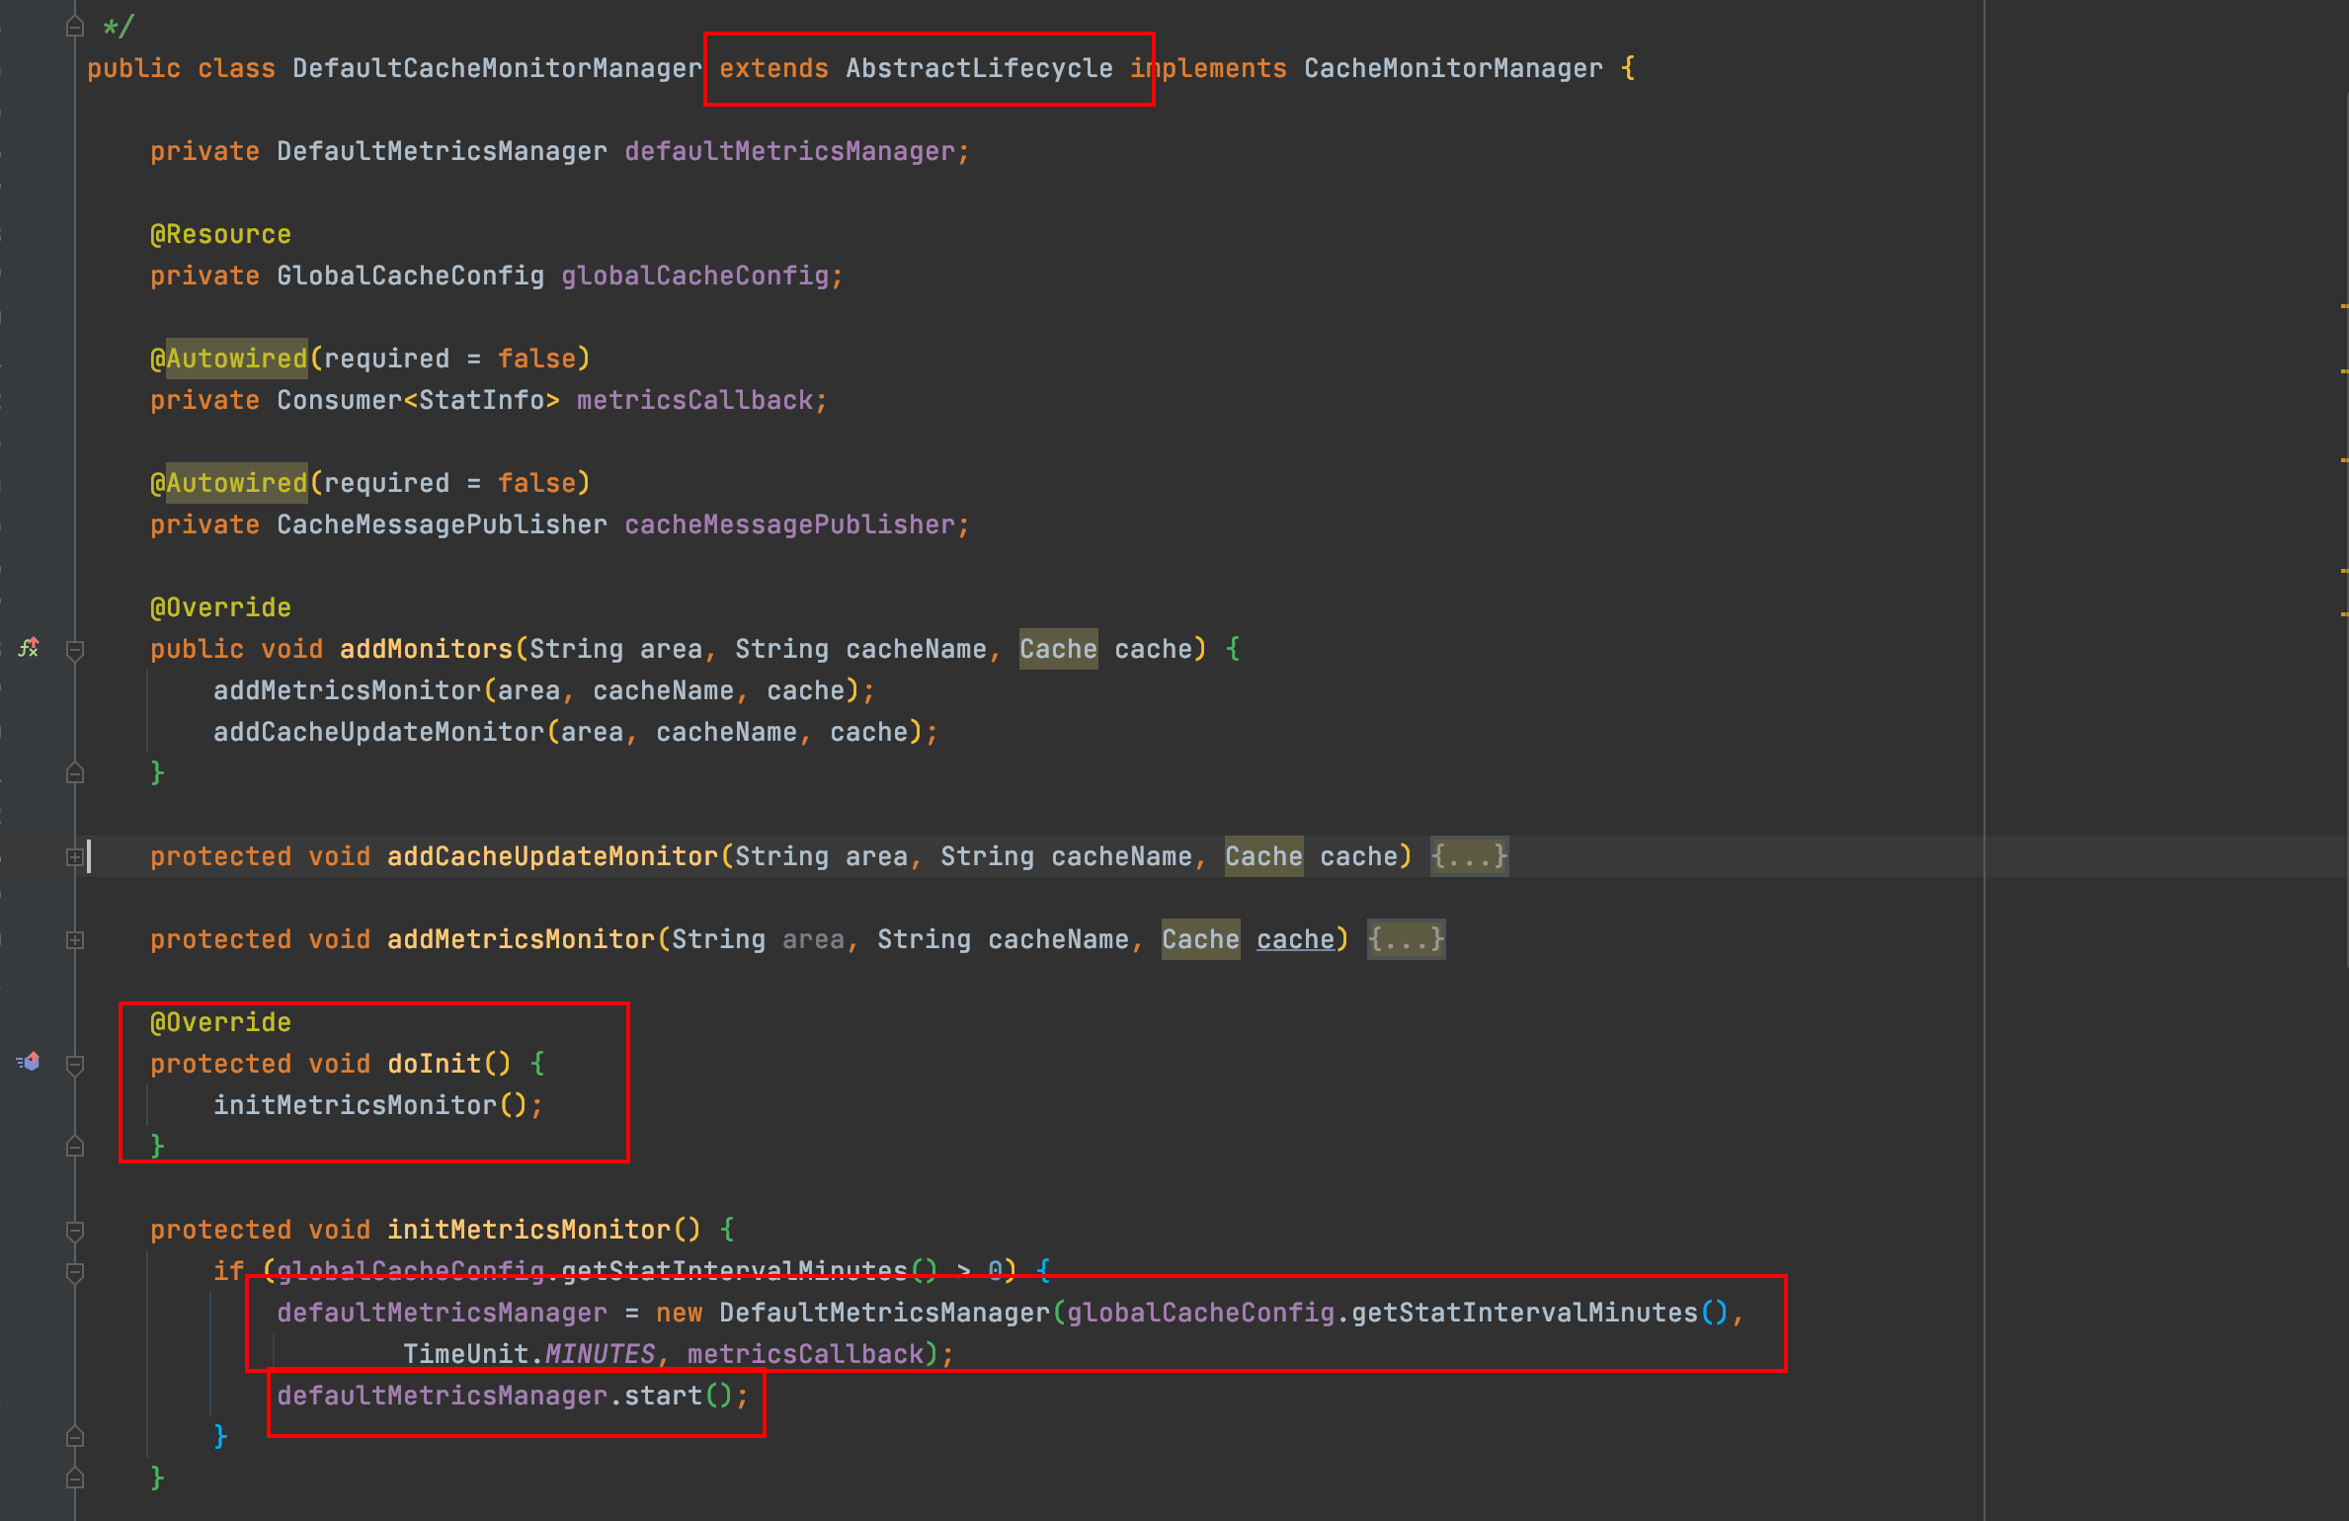Collapse the addMonitors method using its fold marker
The image size is (2349, 1521).
click(74, 650)
